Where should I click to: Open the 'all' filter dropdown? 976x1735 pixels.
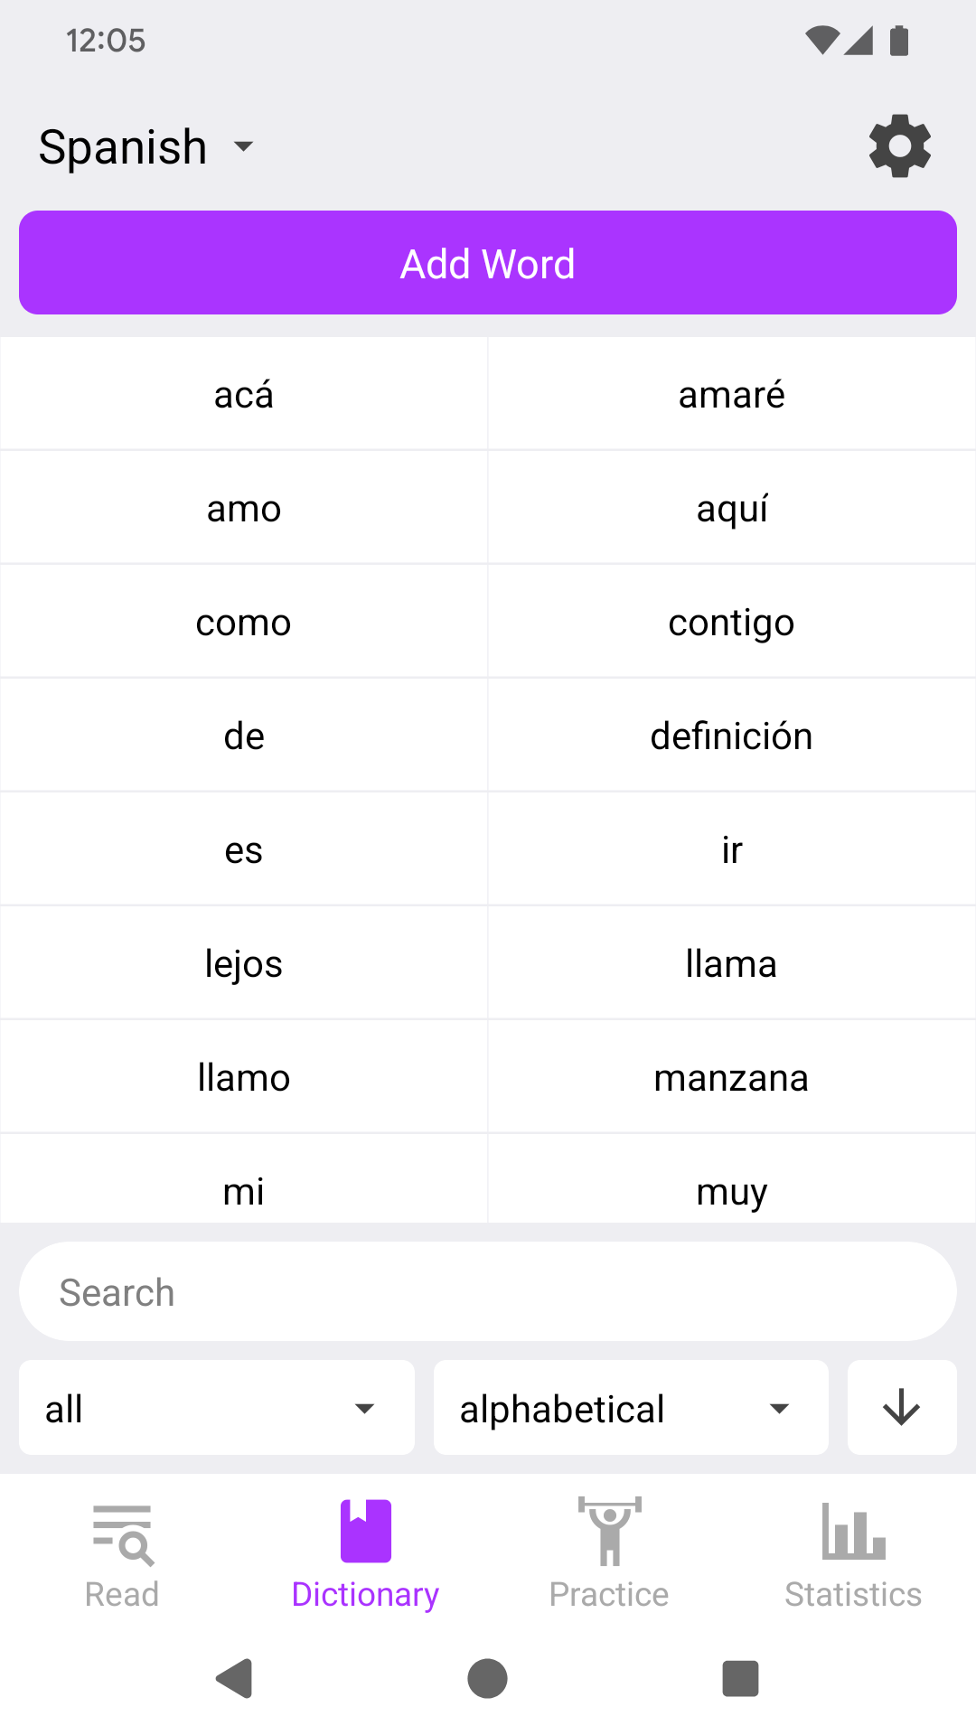[x=216, y=1408]
